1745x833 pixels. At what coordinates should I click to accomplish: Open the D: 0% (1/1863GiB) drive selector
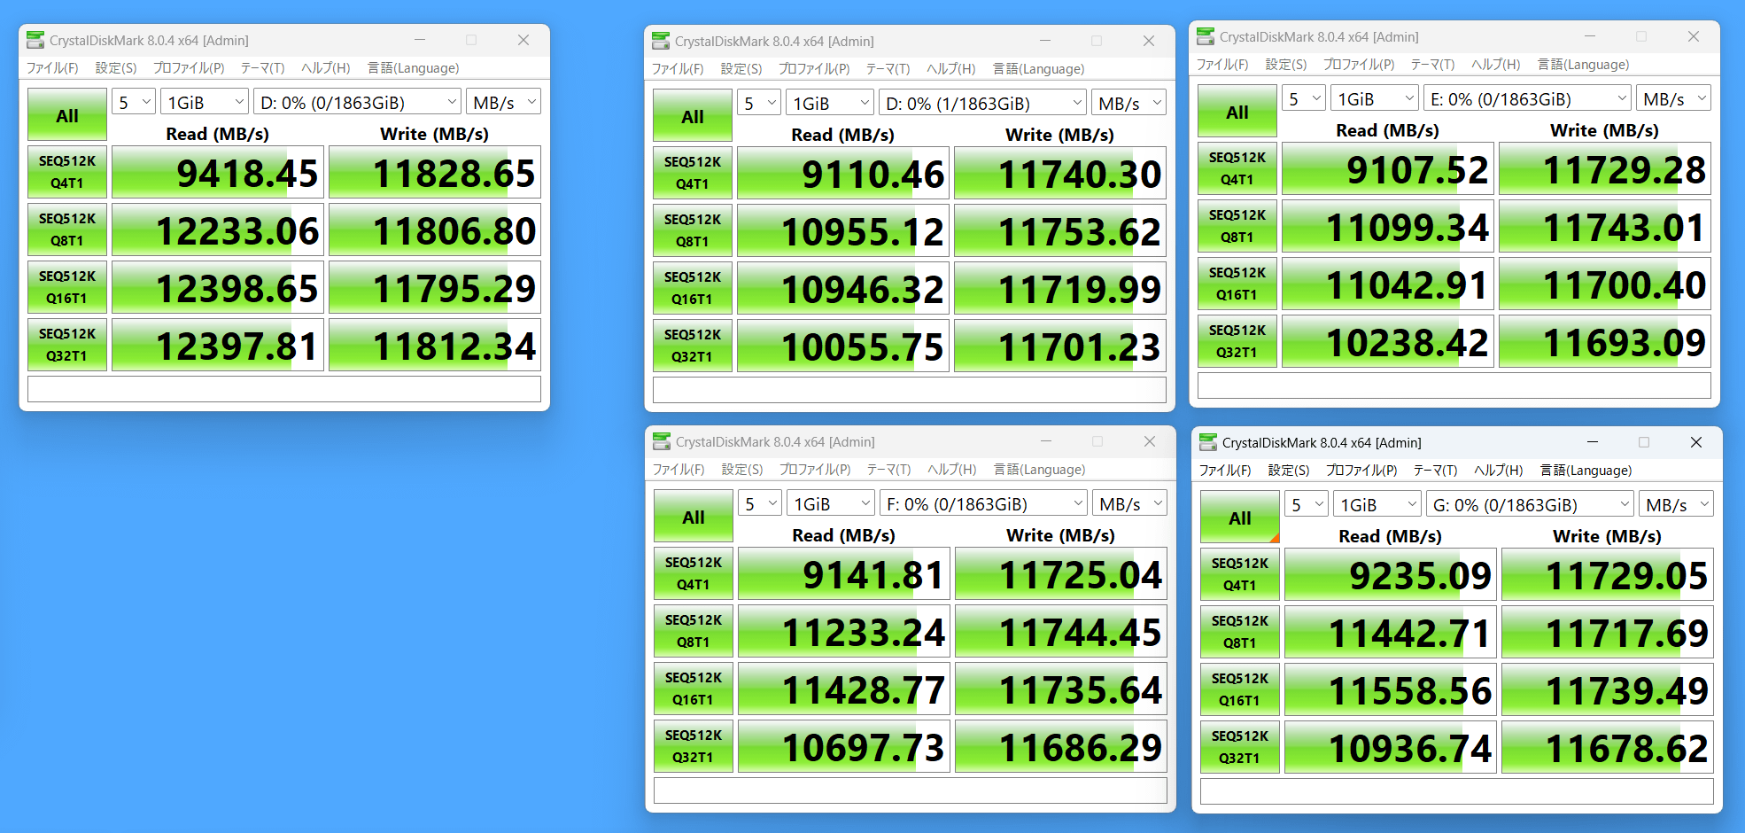[x=982, y=103]
